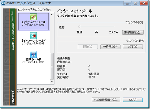Click the avast! logo in title bar
This screenshot has width=150, height=109.
3,3
